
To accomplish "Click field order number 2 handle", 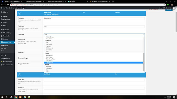I will pyautogui.click(x=19, y=13).
